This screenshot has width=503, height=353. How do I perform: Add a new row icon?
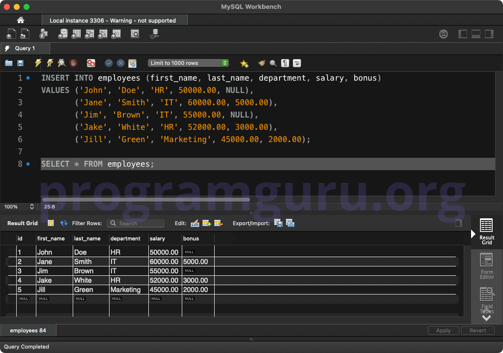pos(207,223)
